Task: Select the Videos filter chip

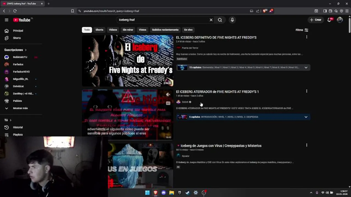Action: pyautogui.click(x=113, y=30)
